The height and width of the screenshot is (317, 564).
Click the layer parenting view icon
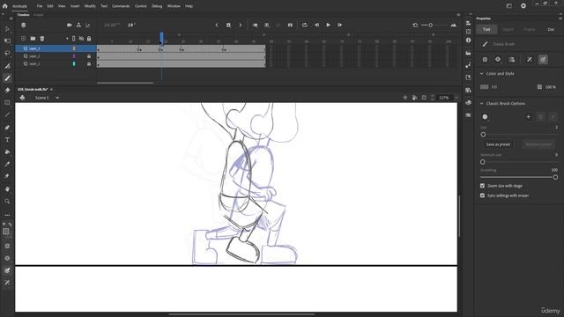pos(78,26)
